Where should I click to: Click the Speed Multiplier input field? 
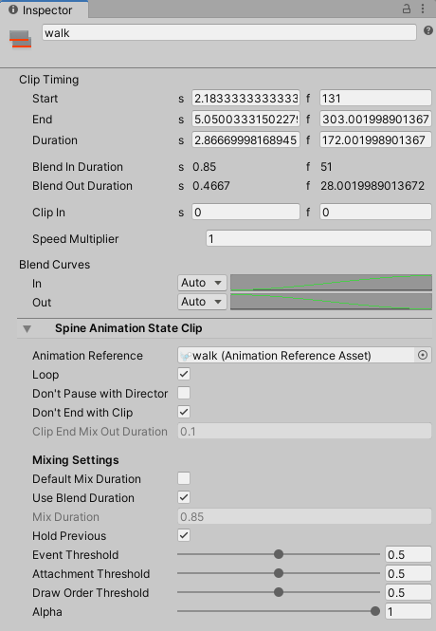[319, 238]
